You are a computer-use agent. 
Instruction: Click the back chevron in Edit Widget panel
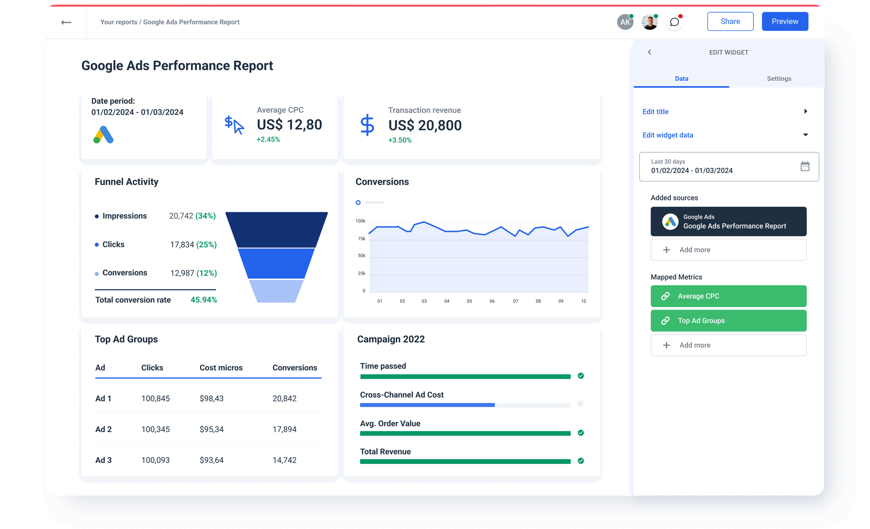pos(649,52)
